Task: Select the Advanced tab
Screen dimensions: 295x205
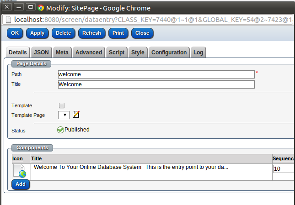Action: click(x=89, y=53)
